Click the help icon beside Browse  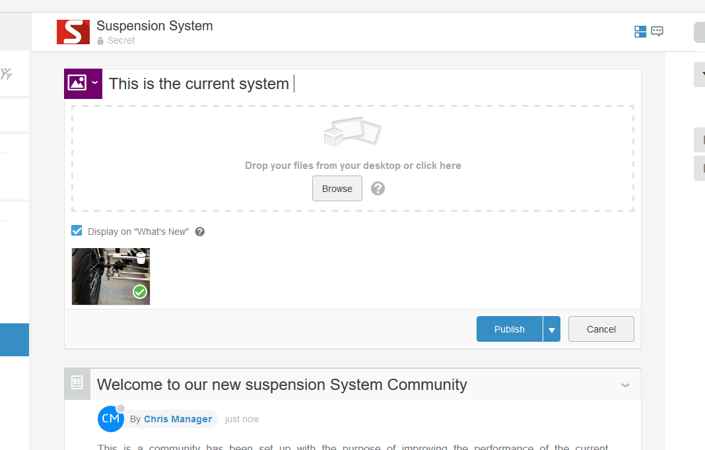tap(378, 189)
